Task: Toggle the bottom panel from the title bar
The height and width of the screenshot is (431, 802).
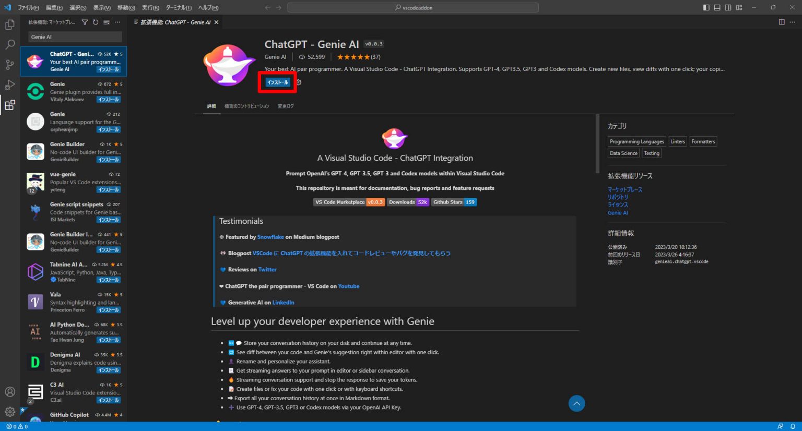Action: click(716, 7)
